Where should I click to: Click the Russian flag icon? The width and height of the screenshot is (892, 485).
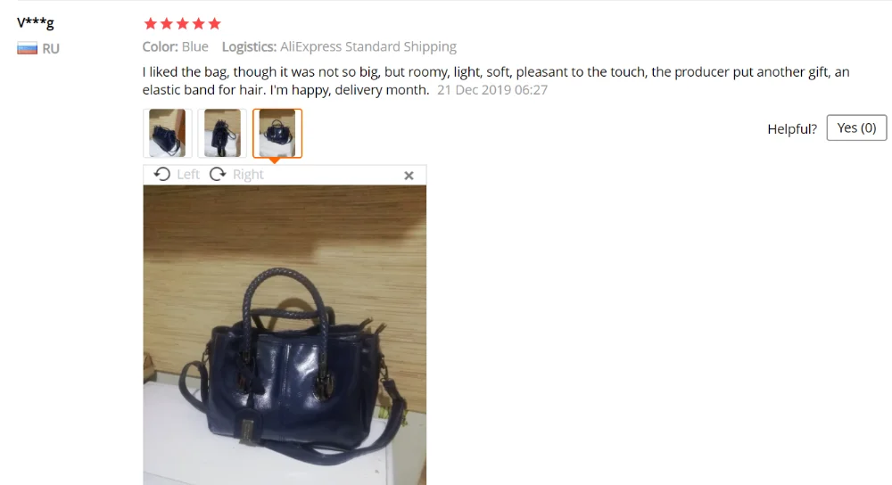coord(27,48)
